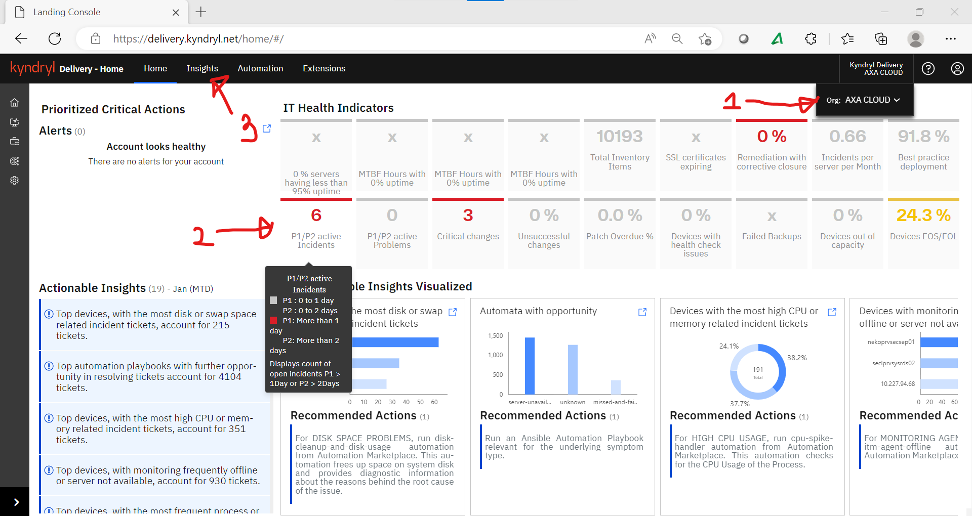Open the Devices out of capacity tile
The height and width of the screenshot is (516, 972).
(847, 233)
